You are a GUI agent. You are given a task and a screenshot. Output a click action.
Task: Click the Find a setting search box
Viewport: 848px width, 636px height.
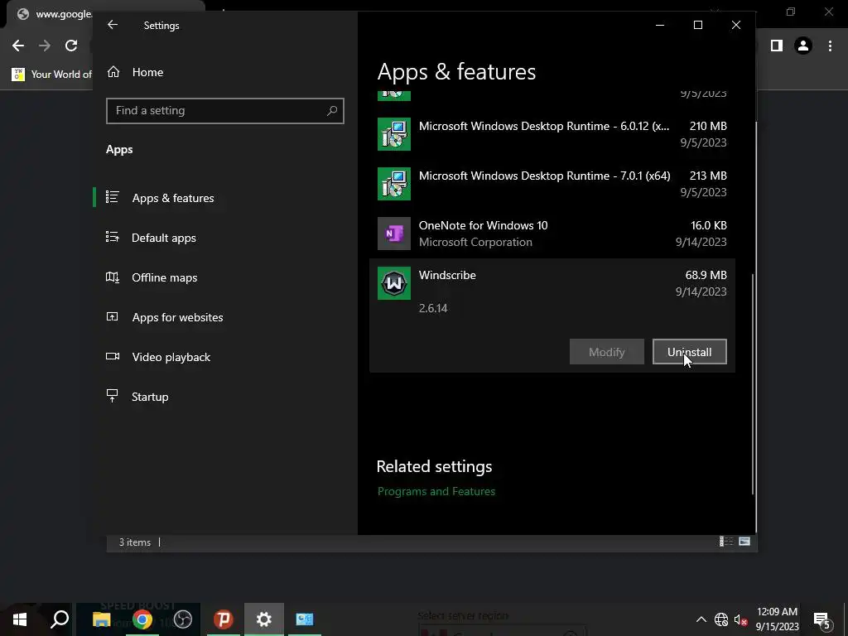225,111
